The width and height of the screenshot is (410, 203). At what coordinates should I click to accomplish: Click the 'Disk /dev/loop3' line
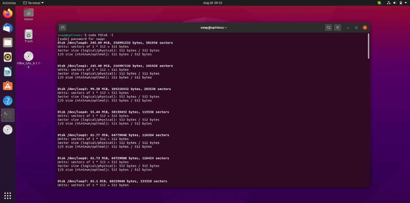click(x=114, y=89)
